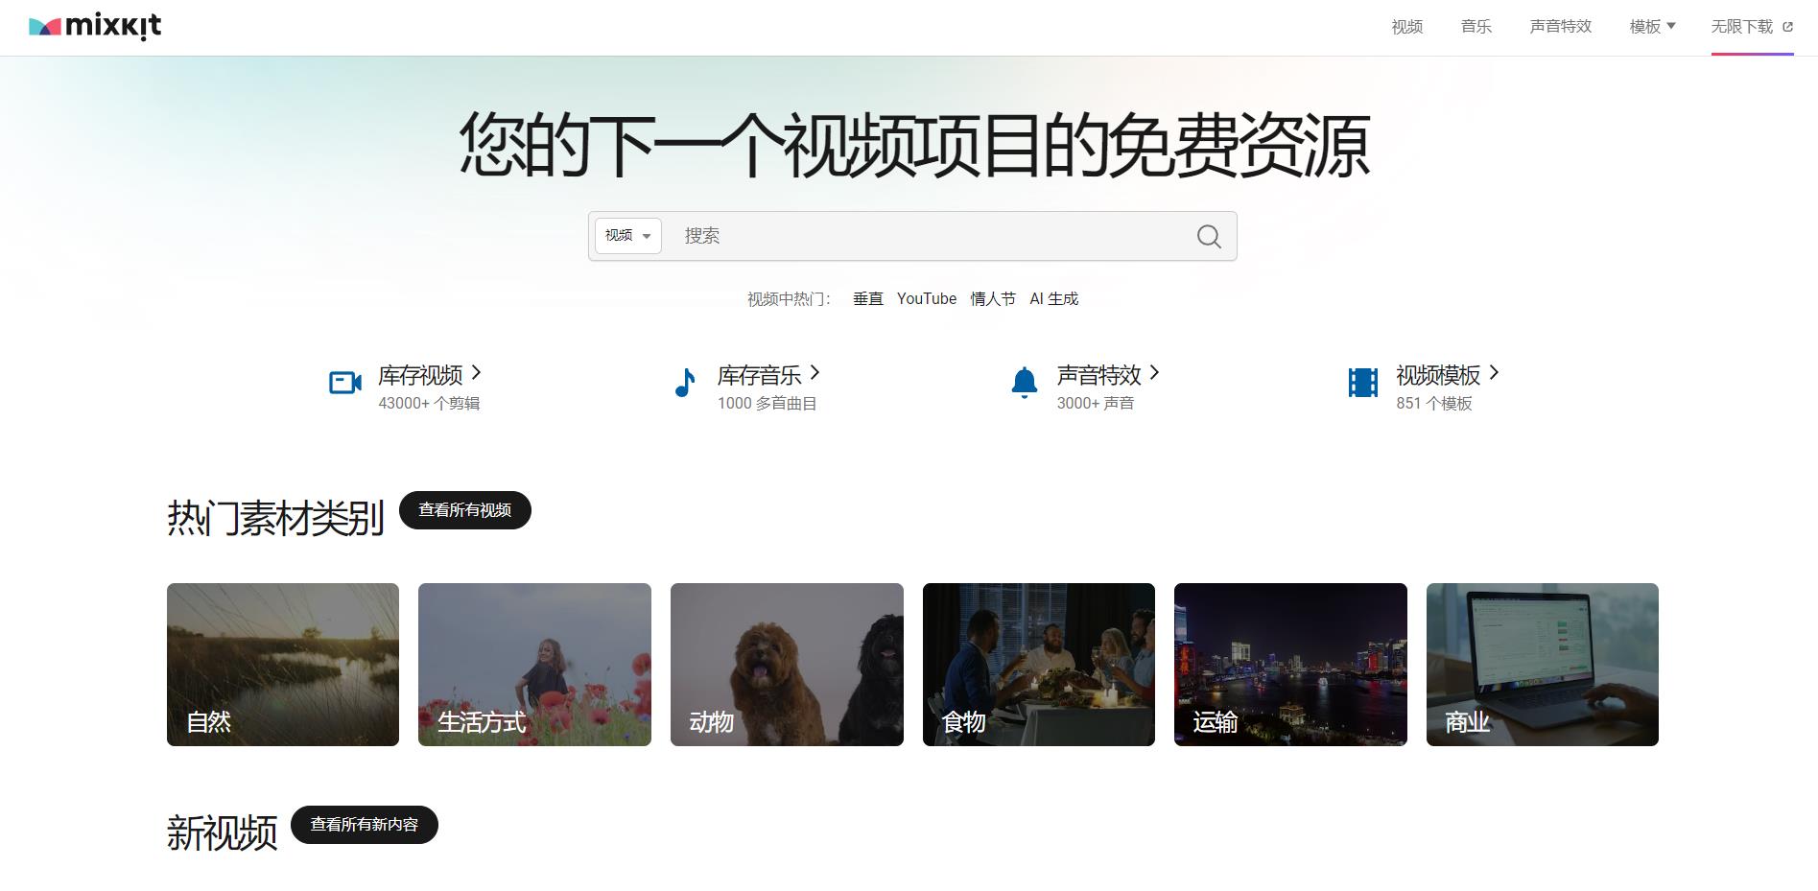Open the 动物 category with dogs
The image size is (1818, 891).
tap(787, 665)
